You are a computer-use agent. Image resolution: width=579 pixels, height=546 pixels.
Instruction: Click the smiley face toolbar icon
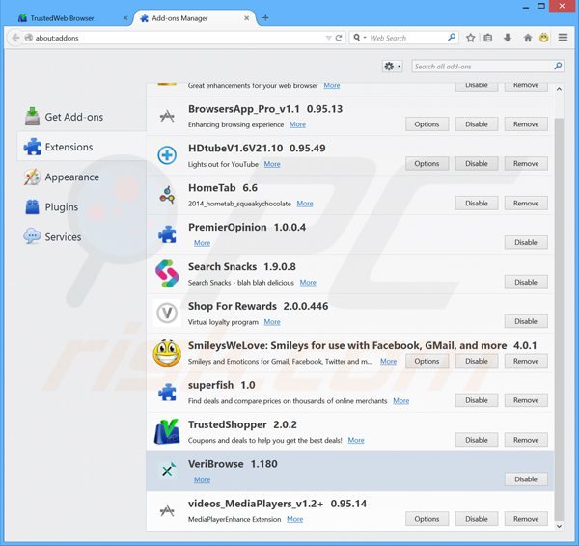pyautogui.click(x=544, y=38)
